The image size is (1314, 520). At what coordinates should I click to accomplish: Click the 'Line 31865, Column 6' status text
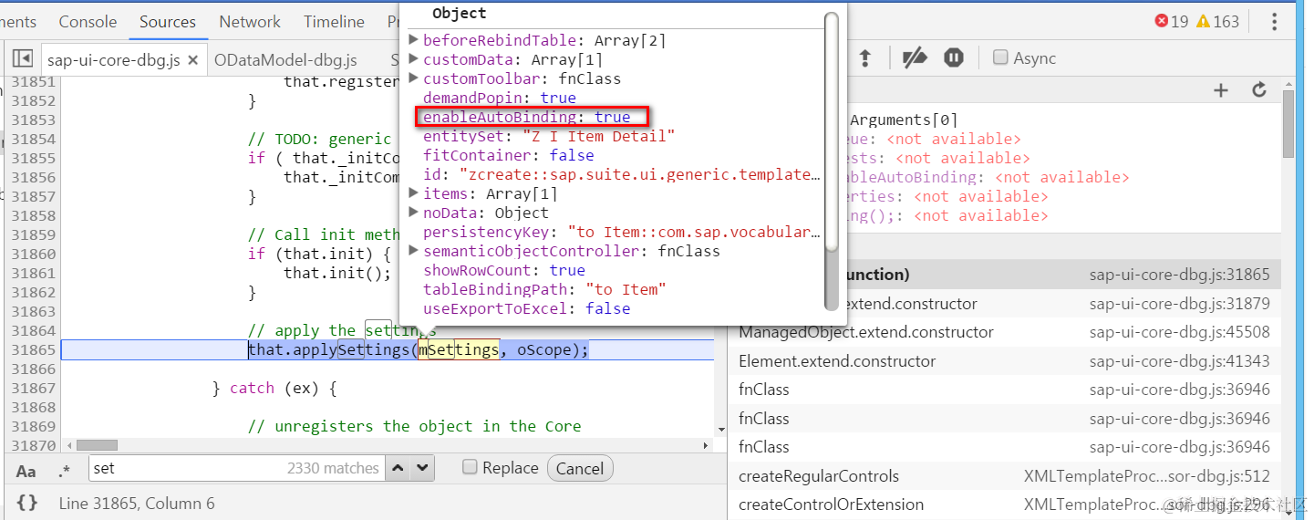coord(137,503)
